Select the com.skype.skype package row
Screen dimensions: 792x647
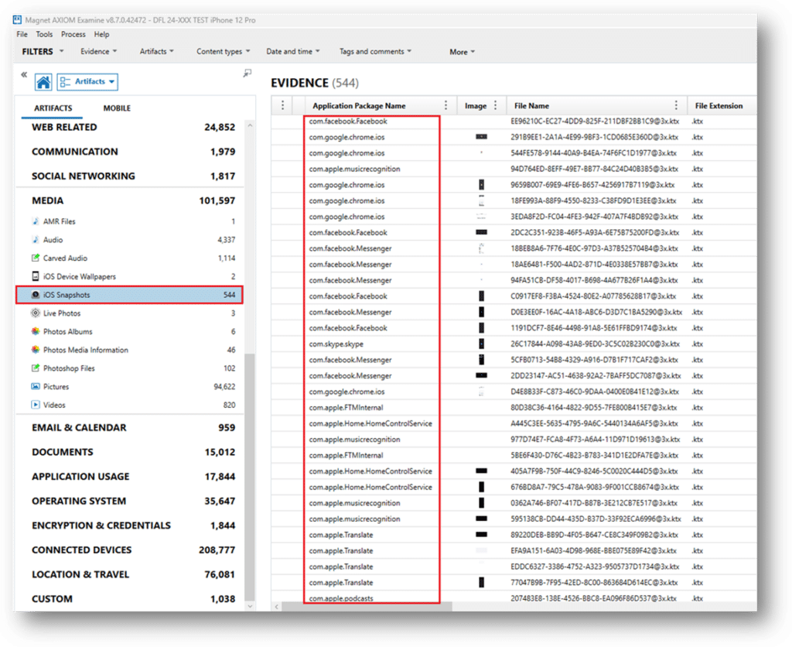coord(336,344)
